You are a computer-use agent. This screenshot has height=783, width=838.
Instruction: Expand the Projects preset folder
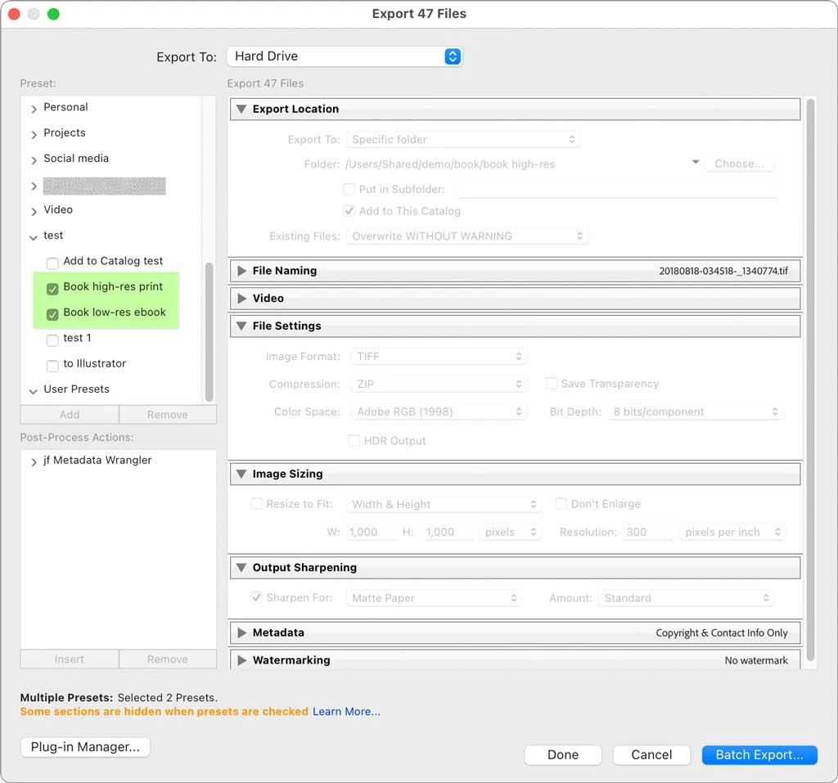(34, 135)
